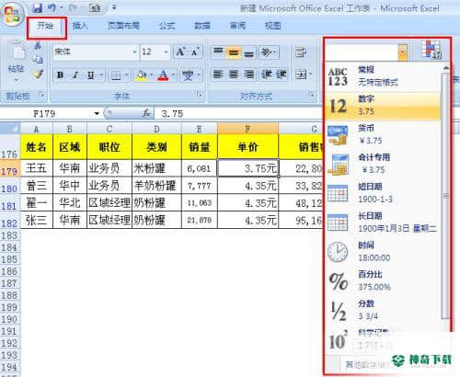Open the font size 12 dropdown
Image resolution: width=460 pixels, height=377 pixels.
[166, 52]
